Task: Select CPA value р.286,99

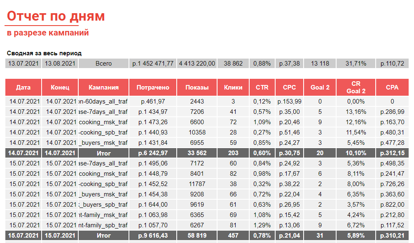Action: click(x=392, y=112)
